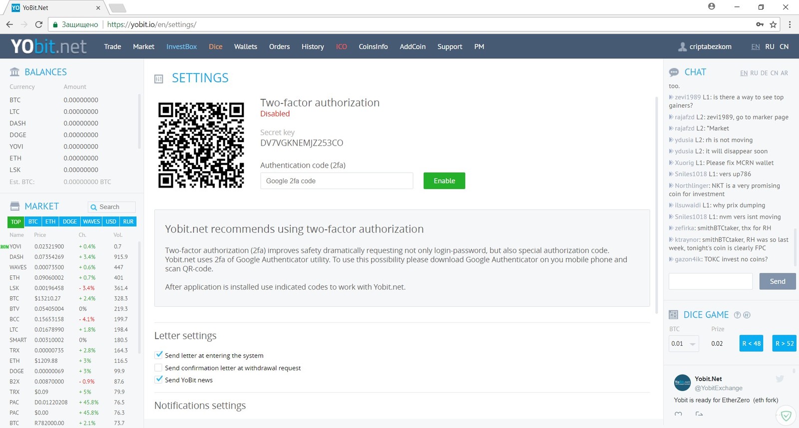Image resolution: width=799 pixels, height=428 pixels.
Task: Open the Trade menu item
Action: [x=112, y=46]
